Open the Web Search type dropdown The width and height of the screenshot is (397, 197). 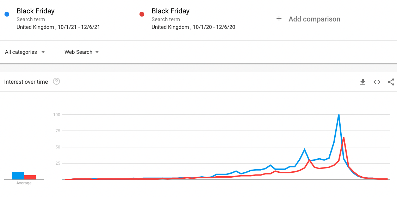(81, 52)
